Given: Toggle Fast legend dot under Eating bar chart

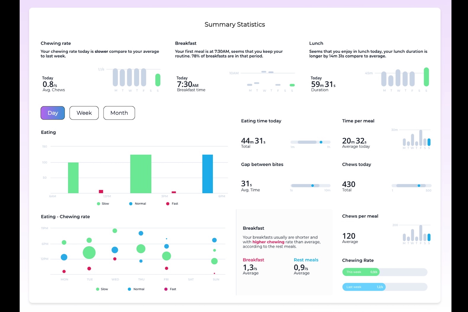Looking at the screenshot, I should pyautogui.click(x=168, y=204).
